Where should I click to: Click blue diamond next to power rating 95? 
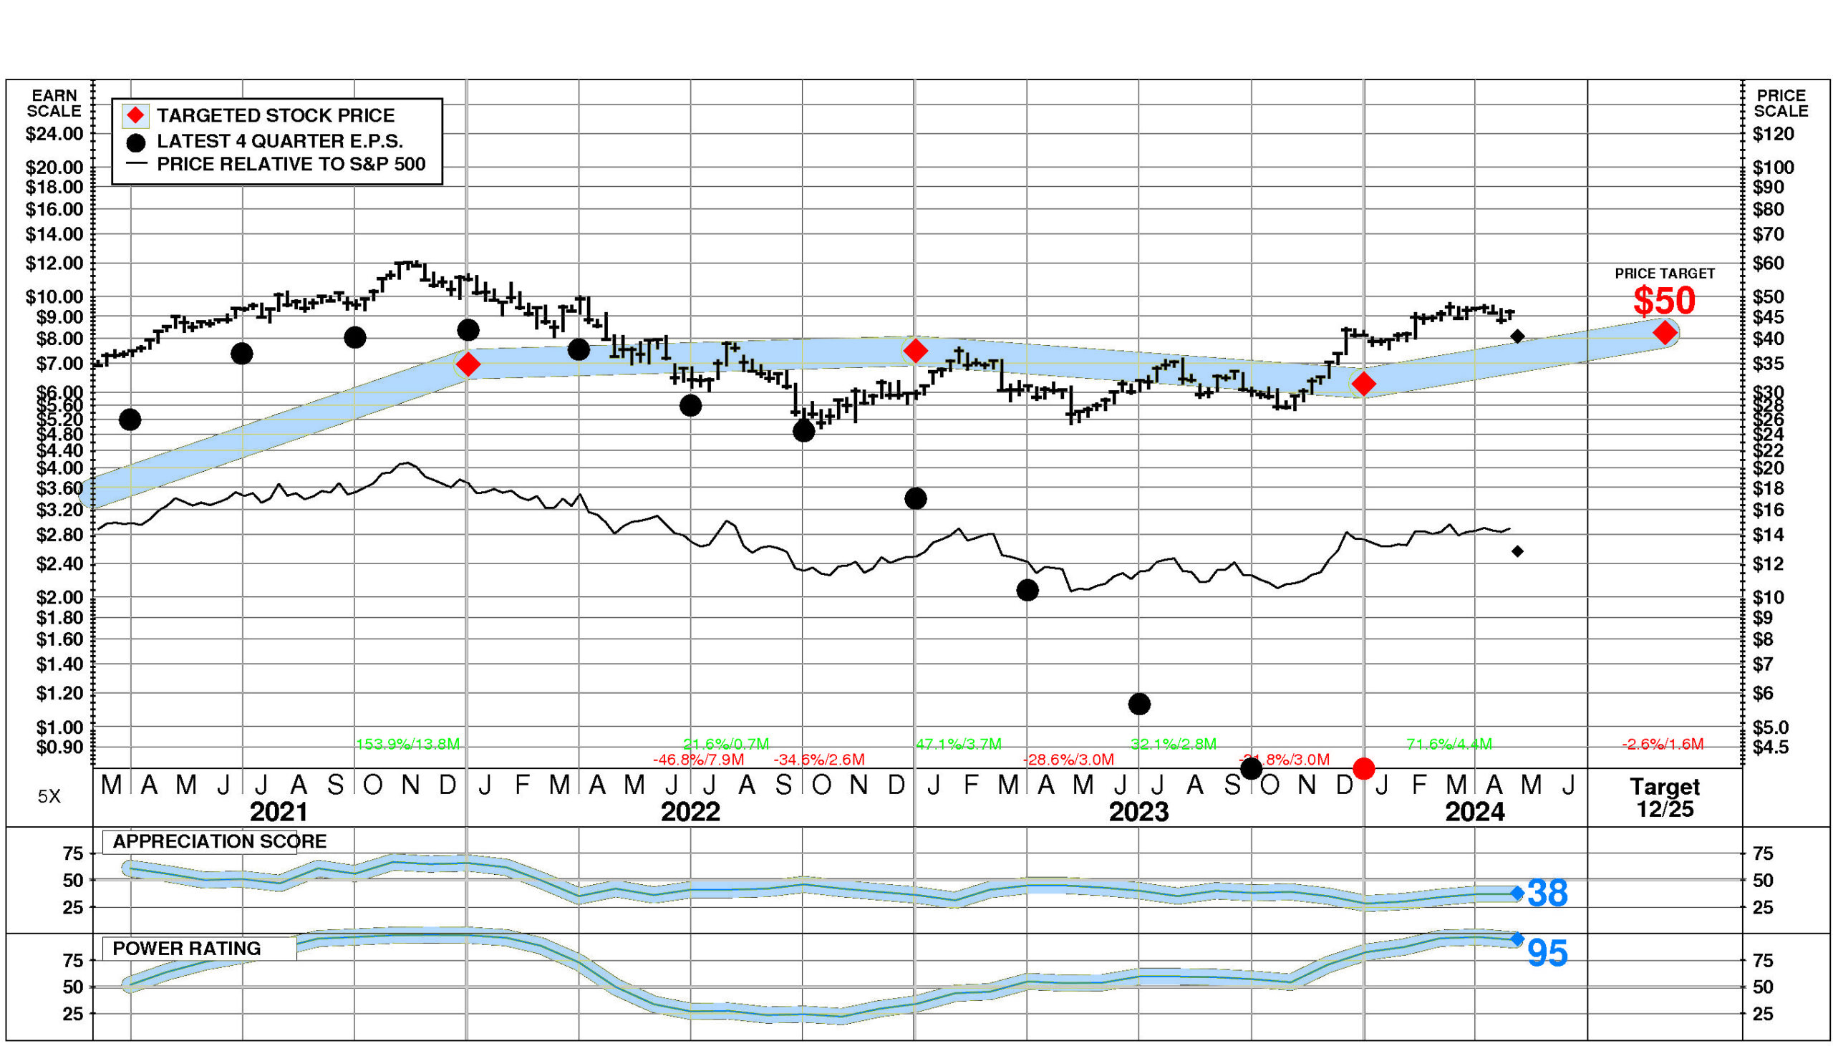click(x=1517, y=939)
